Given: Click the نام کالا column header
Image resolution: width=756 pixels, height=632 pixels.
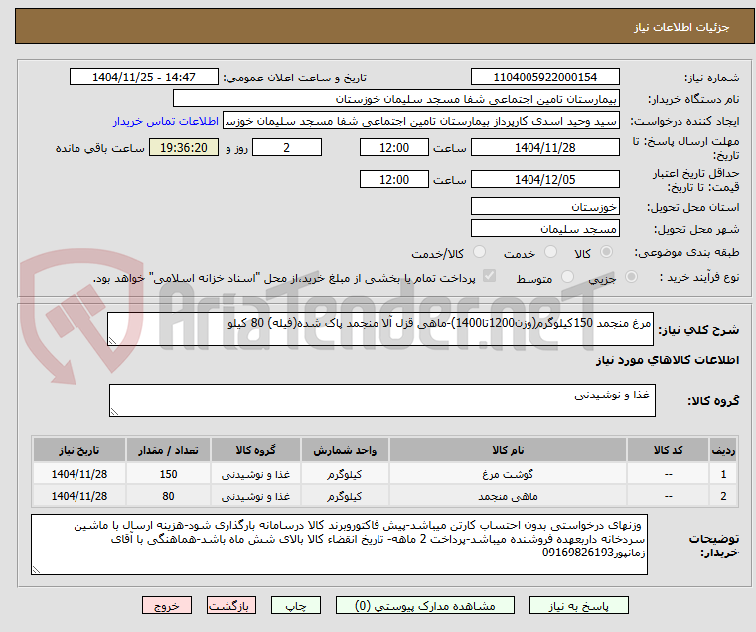Looking at the screenshot, I should point(508,450).
